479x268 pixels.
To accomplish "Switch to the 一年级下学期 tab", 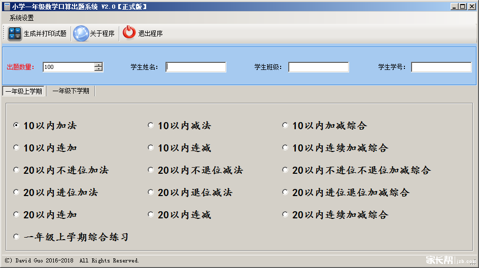I will (71, 91).
